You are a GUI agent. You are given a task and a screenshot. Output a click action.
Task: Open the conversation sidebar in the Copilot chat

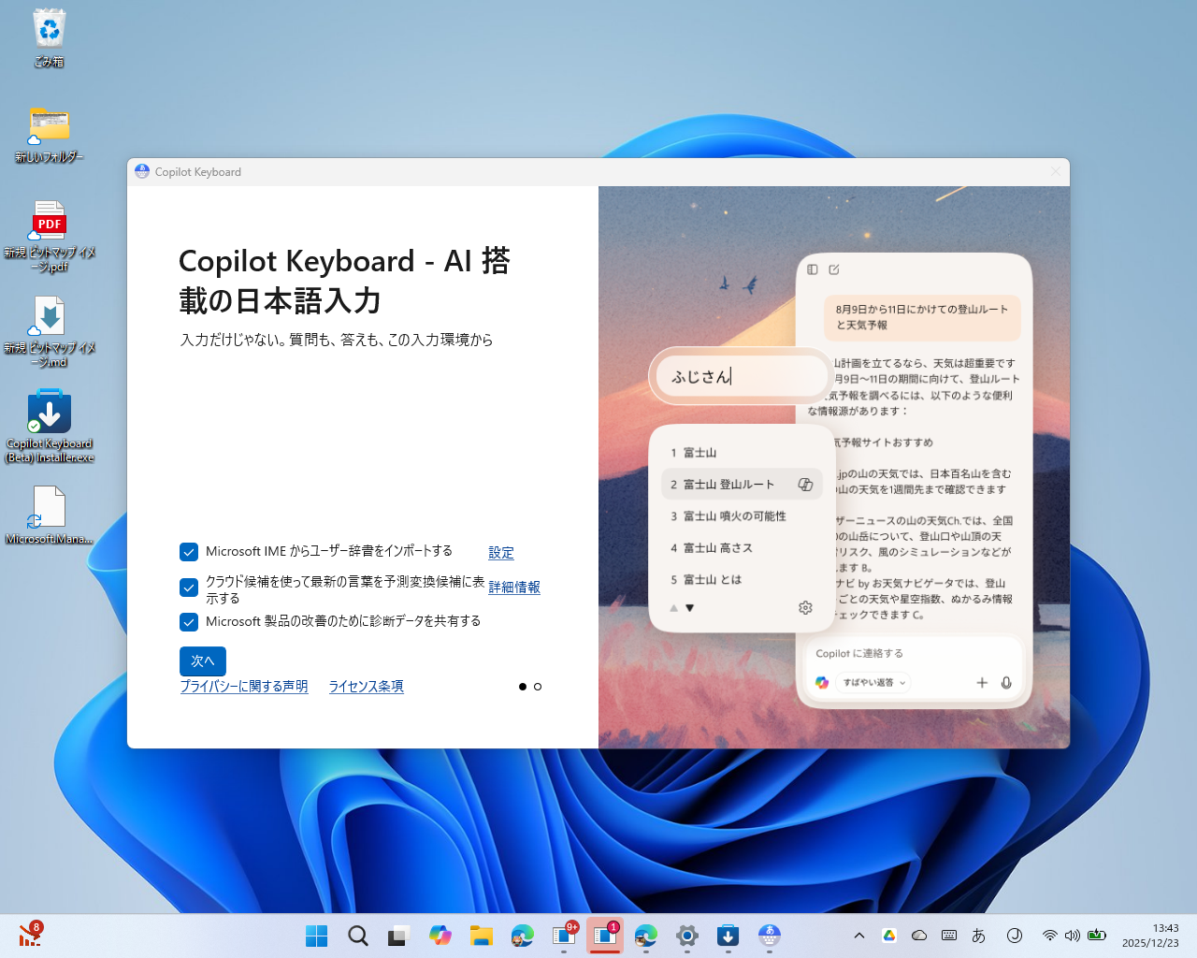coord(812,269)
